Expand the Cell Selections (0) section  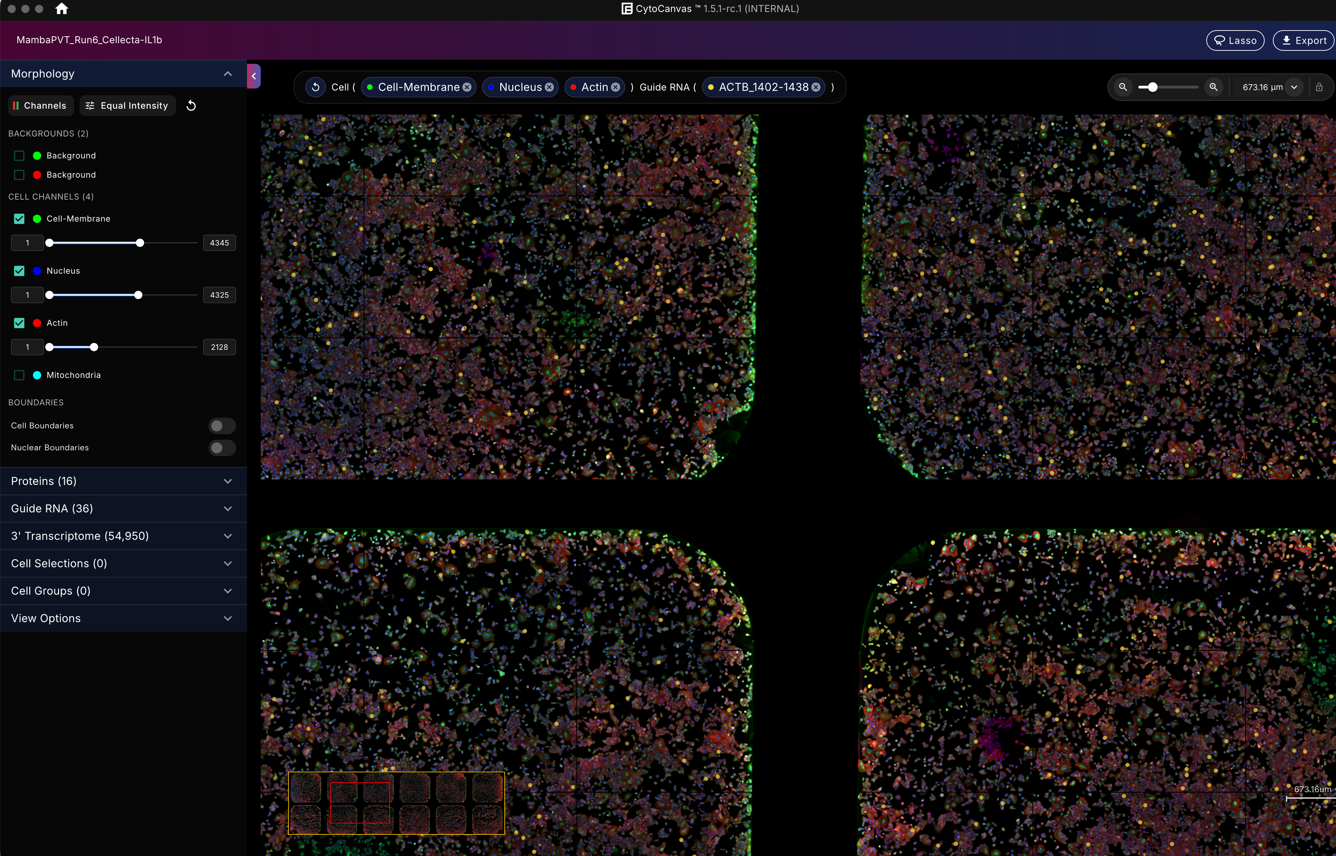[x=124, y=563]
